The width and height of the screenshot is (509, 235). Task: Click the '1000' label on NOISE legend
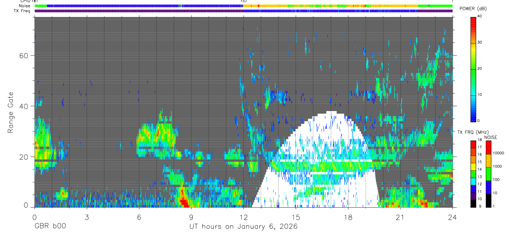tap(497, 166)
